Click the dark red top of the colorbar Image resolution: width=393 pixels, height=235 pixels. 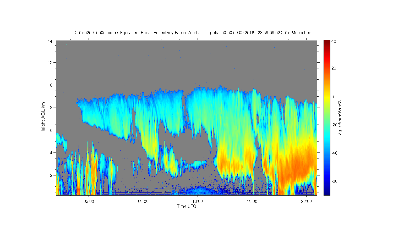(x=326, y=42)
